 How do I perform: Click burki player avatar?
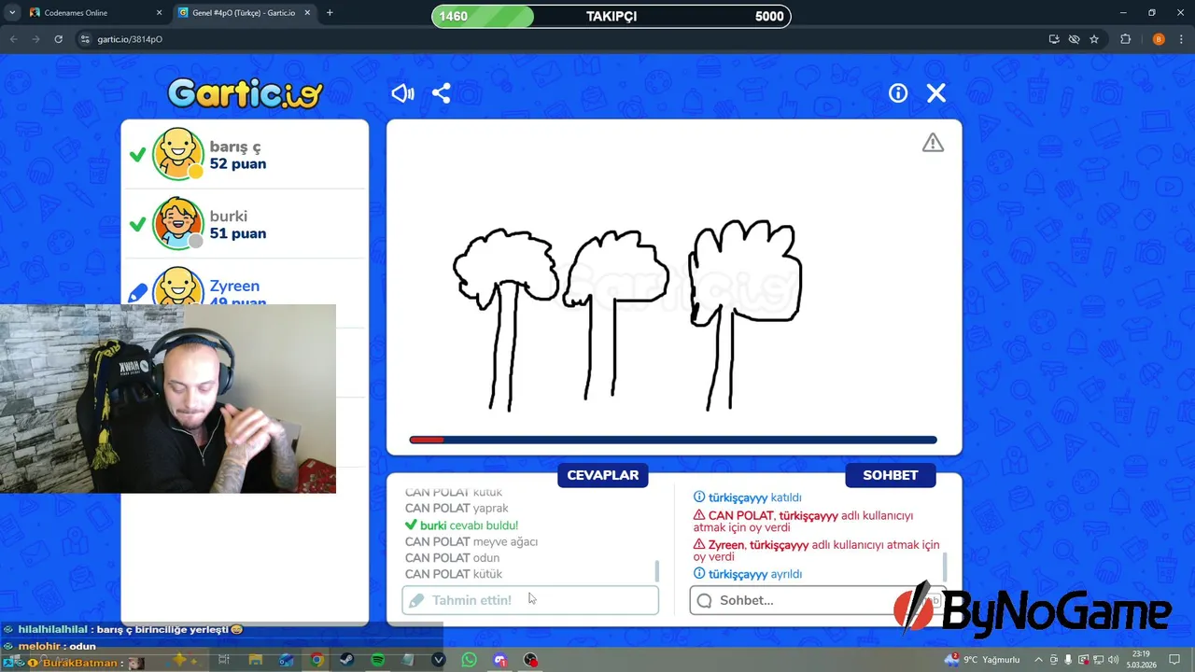(x=177, y=224)
